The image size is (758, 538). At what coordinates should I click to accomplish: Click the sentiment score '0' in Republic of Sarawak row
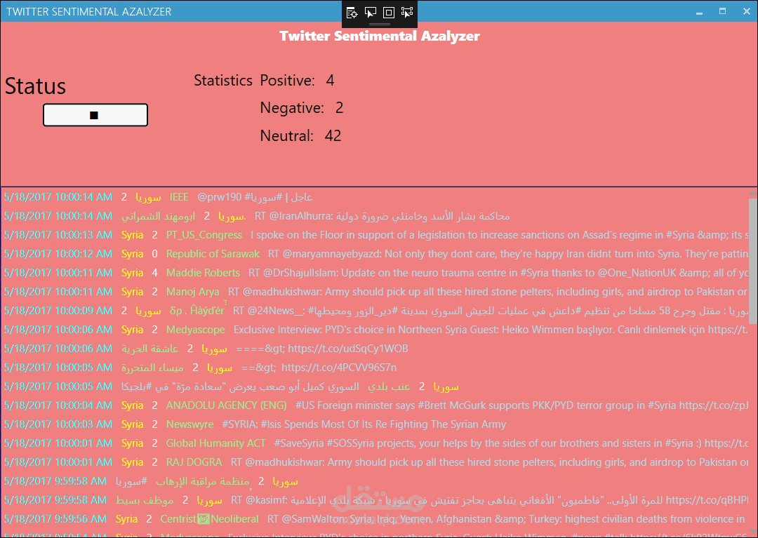point(154,254)
